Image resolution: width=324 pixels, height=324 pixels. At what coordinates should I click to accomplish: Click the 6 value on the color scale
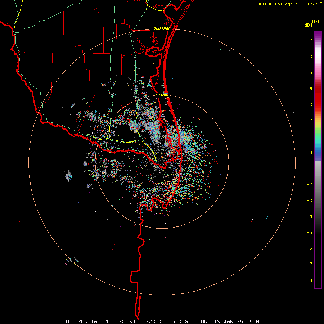coord(311,57)
